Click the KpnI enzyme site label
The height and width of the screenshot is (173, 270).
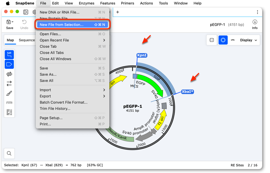pyautogui.click(x=142, y=55)
